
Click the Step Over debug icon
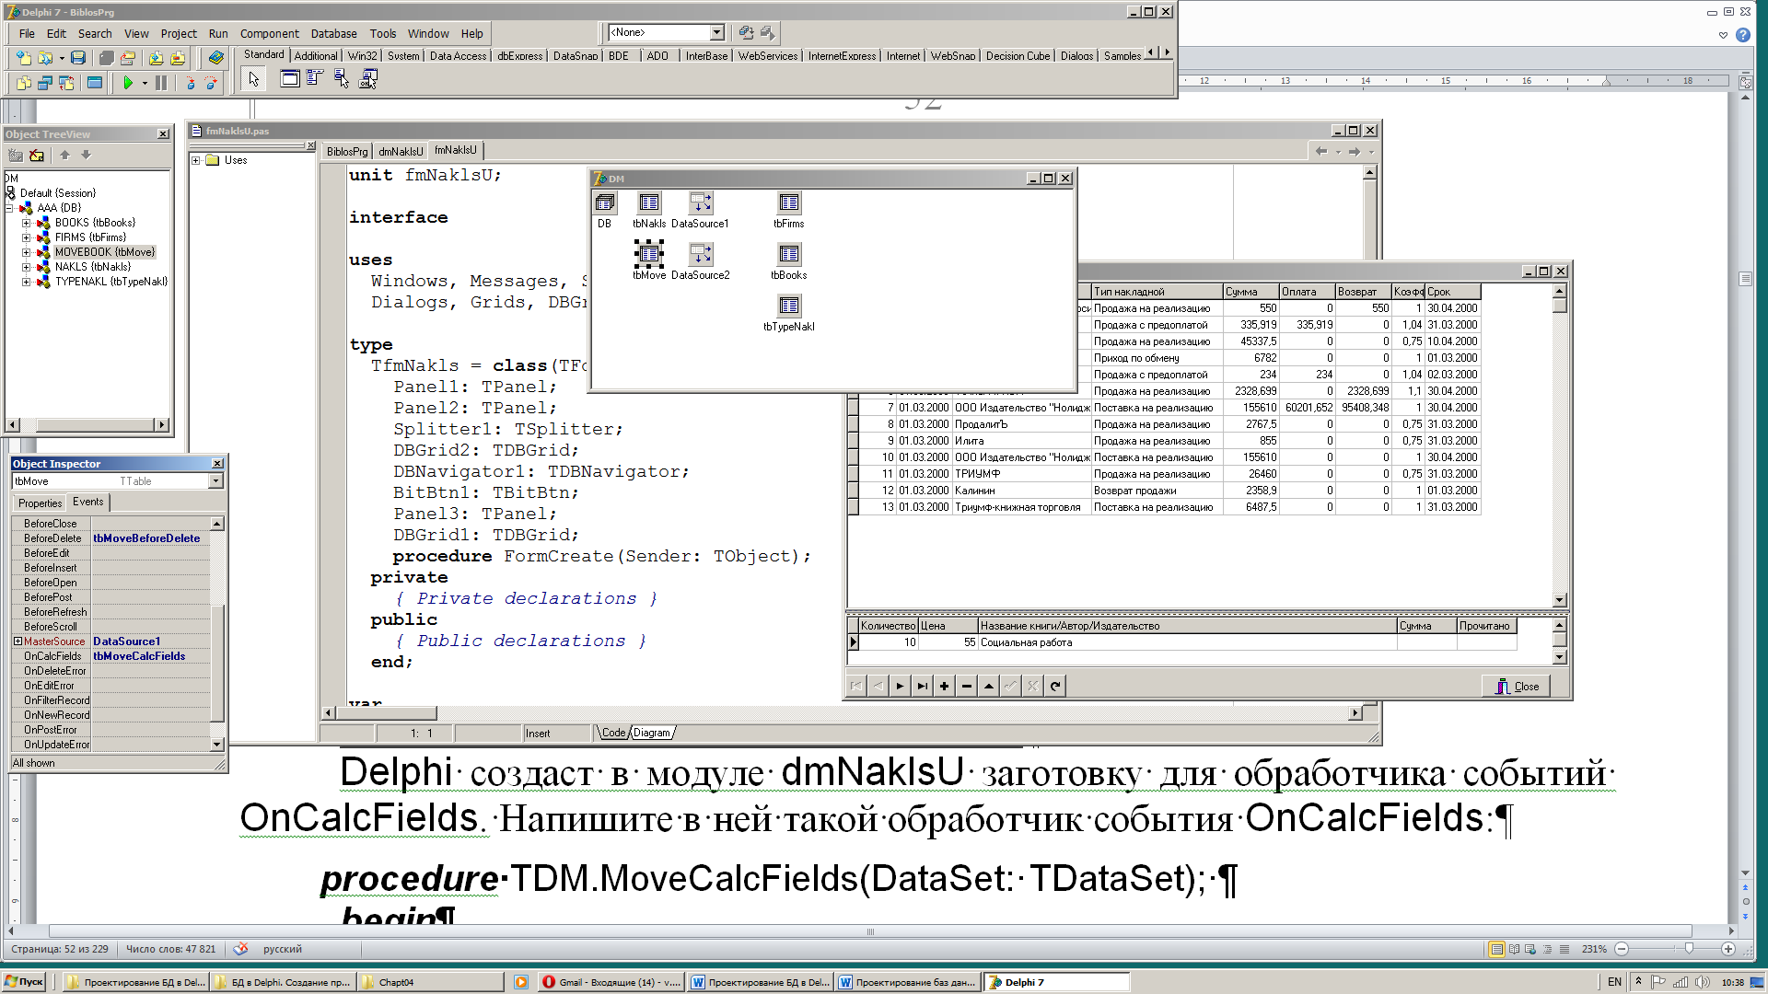click(x=212, y=83)
